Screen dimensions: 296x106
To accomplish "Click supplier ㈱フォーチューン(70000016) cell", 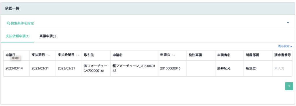I will point(95,68).
